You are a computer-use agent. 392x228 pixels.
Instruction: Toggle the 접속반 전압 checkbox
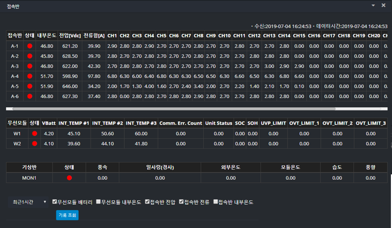[x=147, y=202]
